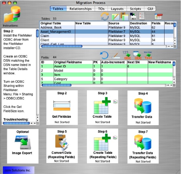Click the blue undo arrow above fields
This screenshot has height=174, width=181.
pyautogui.click(x=104, y=55)
